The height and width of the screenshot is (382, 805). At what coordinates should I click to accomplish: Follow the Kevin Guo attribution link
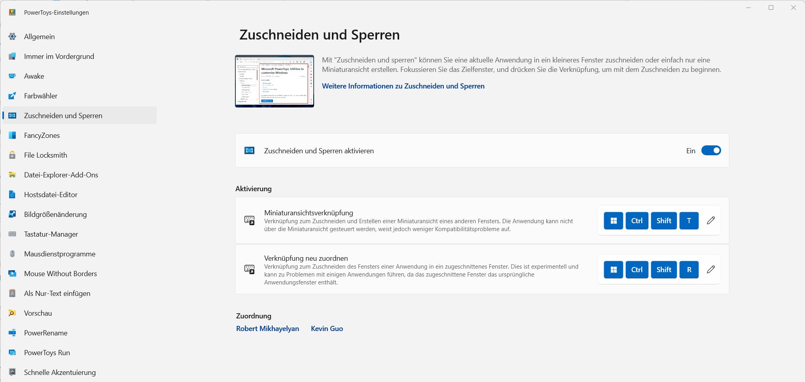pyautogui.click(x=327, y=329)
